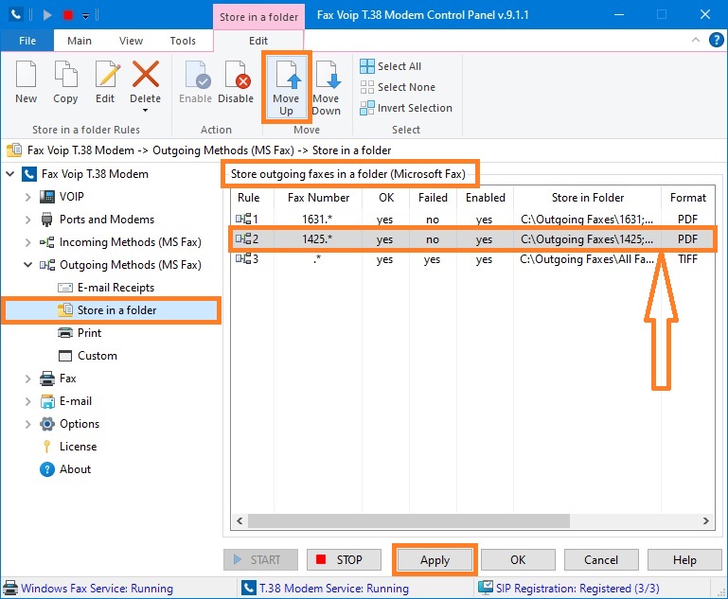Image resolution: width=728 pixels, height=599 pixels.
Task: Click Select All in the ribbon
Action: (x=390, y=66)
